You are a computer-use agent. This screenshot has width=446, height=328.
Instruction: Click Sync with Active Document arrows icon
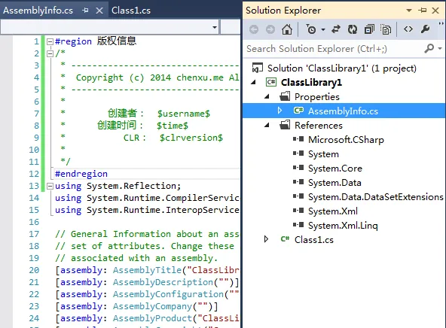[x=336, y=29]
